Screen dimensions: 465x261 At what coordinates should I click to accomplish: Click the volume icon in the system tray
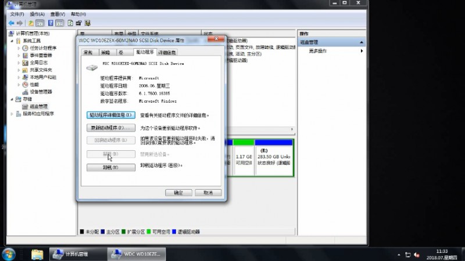(417, 255)
